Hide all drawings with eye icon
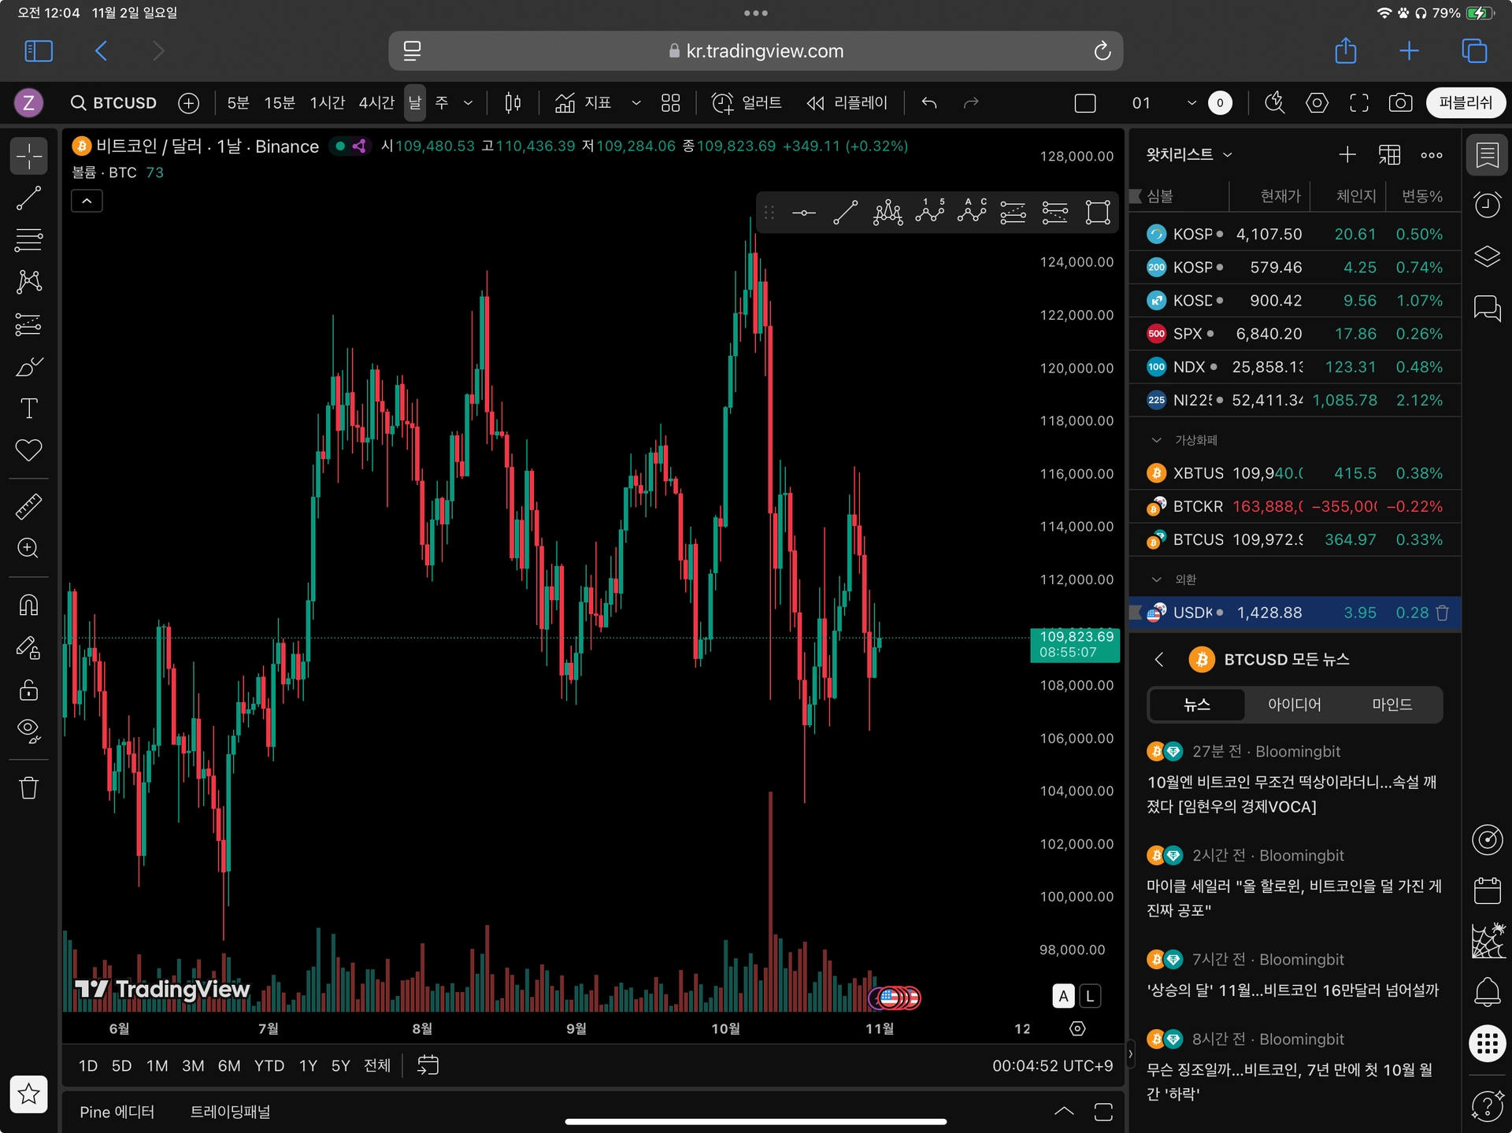This screenshot has width=1512, height=1133. click(x=29, y=731)
